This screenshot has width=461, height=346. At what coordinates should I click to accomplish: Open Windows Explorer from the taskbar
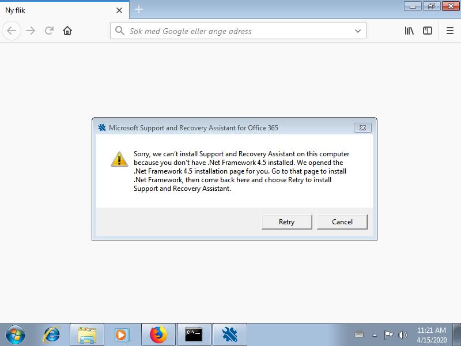(87, 335)
